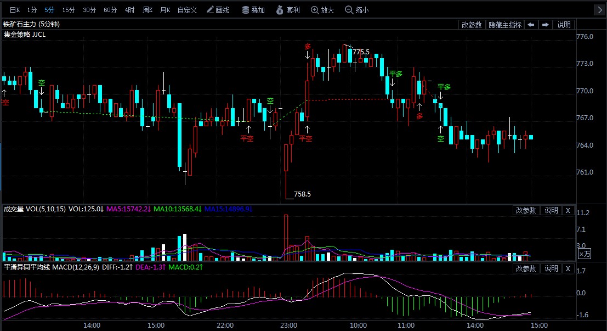
Task: Choose the 周K weekly chart tab
Action: tap(147, 10)
